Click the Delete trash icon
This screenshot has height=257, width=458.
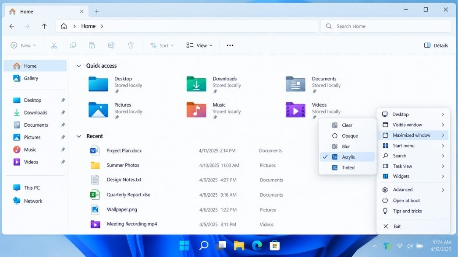pyautogui.click(x=131, y=45)
